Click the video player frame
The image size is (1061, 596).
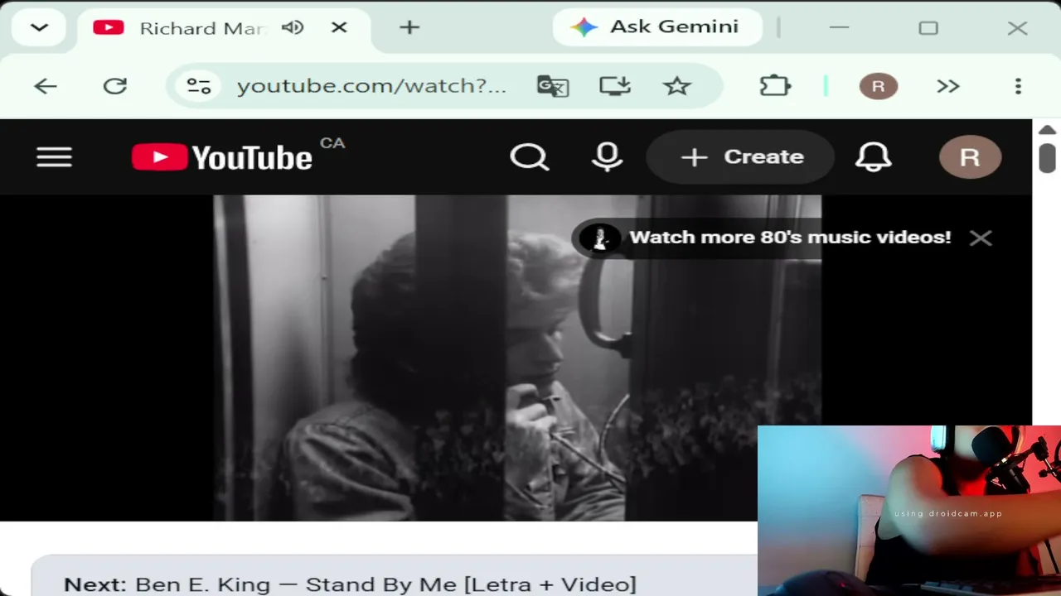[517, 358]
